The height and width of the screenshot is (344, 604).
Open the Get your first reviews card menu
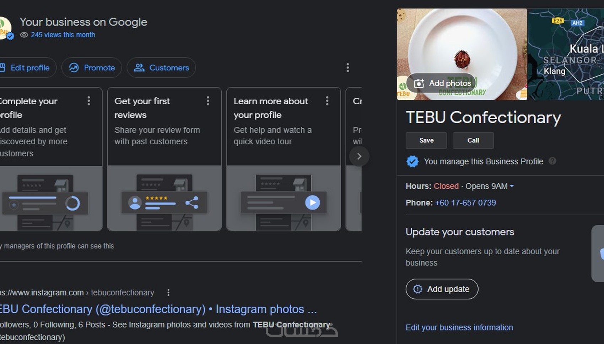(208, 101)
